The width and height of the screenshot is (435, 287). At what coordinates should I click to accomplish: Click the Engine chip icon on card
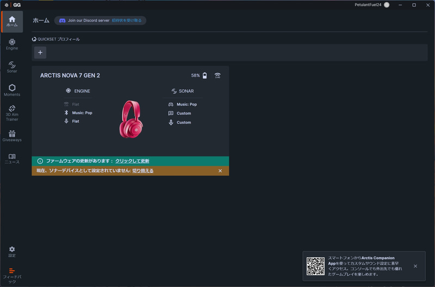(69, 91)
